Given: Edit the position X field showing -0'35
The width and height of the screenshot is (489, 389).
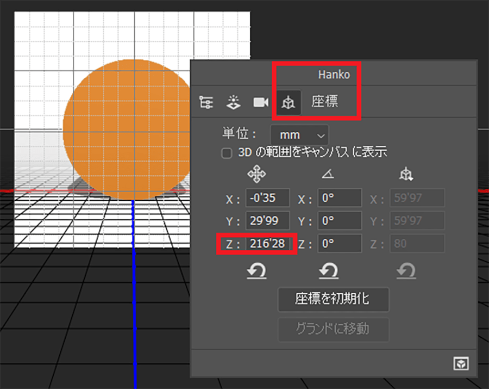Looking at the screenshot, I should pyautogui.click(x=267, y=198).
